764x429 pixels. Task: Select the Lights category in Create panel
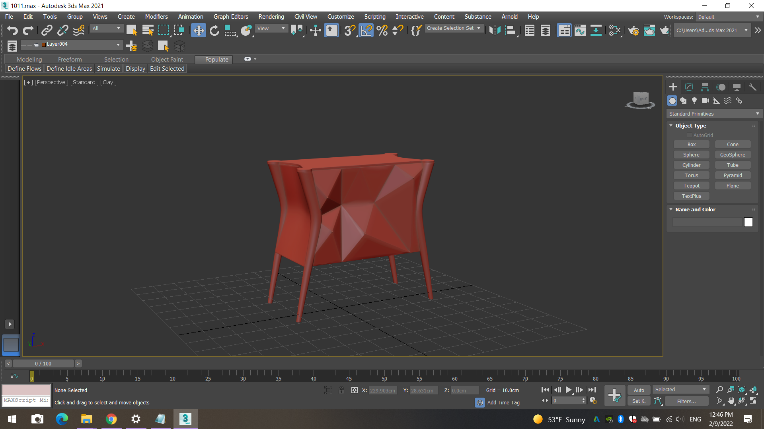tap(694, 100)
